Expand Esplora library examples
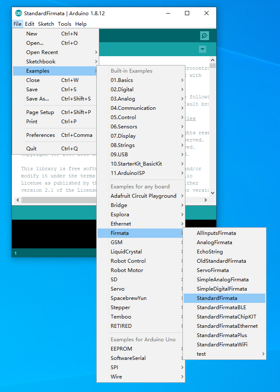The width and height of the screenshot is (280, 392). pyautogui.click(x=141, y=215)
